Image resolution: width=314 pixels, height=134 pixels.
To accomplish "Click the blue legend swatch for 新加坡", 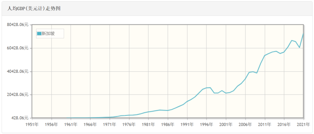I will point(39,34).
